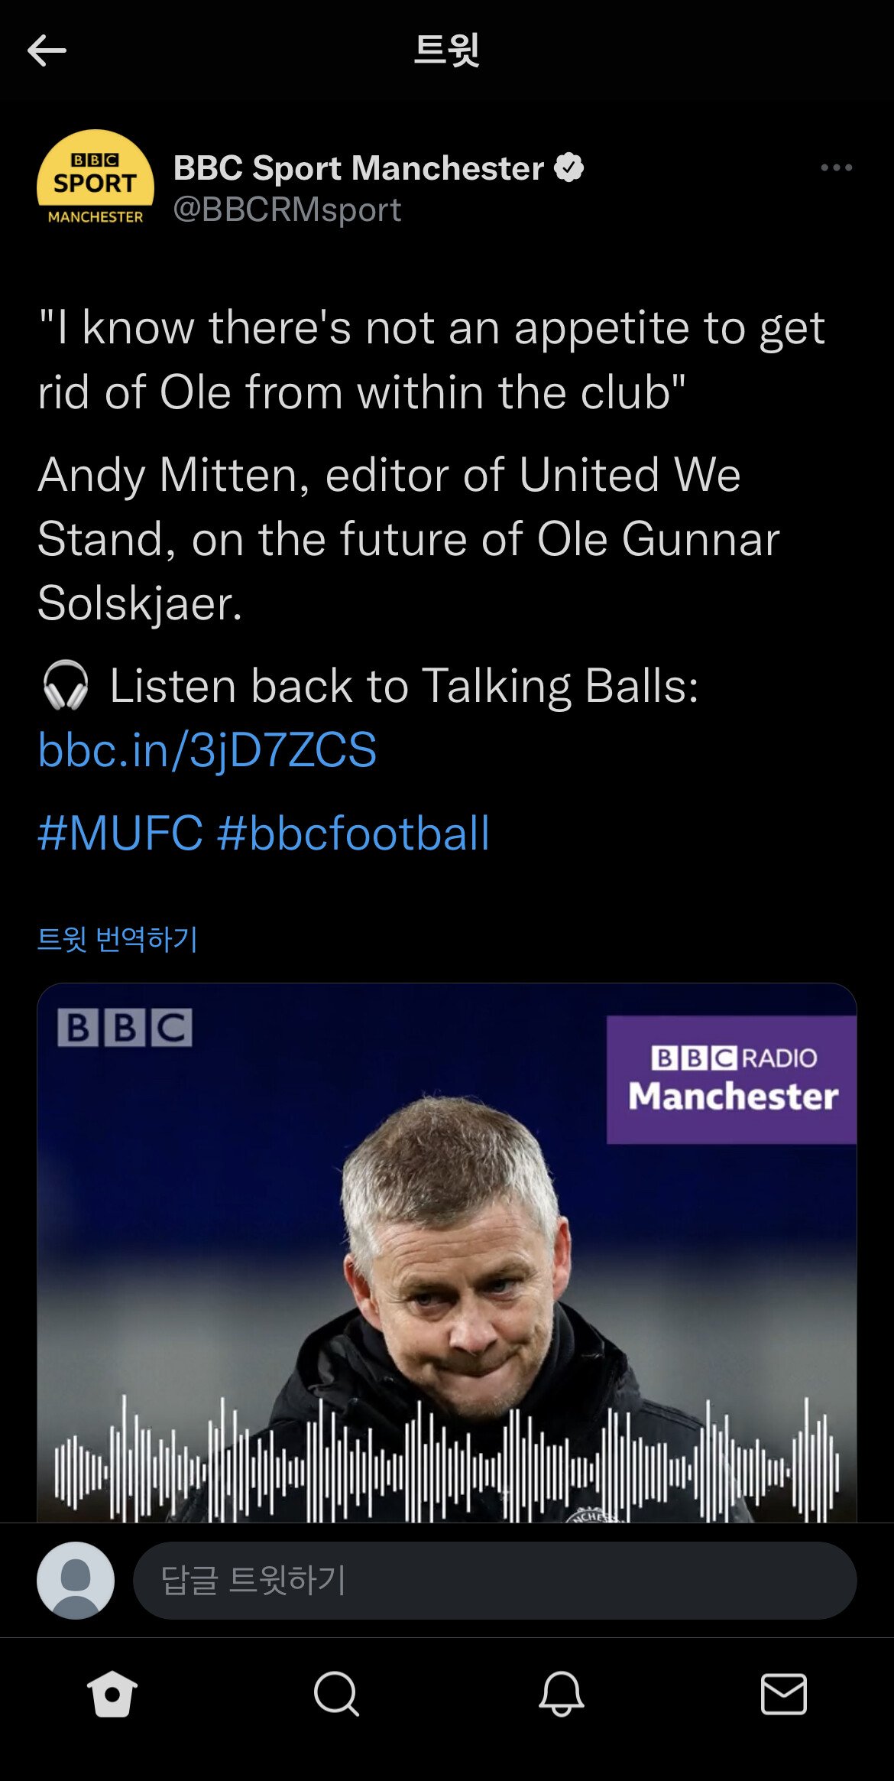
Task: Tap the verified badge next to account name
Action: tap(569, 167)
